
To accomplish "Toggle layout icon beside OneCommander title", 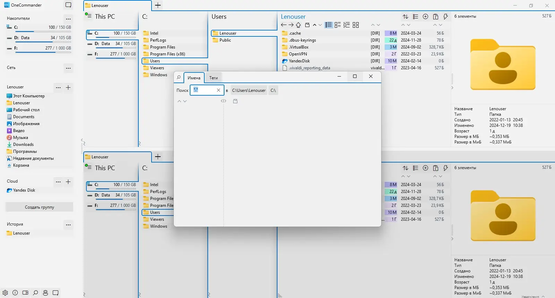I will [68, 5].
